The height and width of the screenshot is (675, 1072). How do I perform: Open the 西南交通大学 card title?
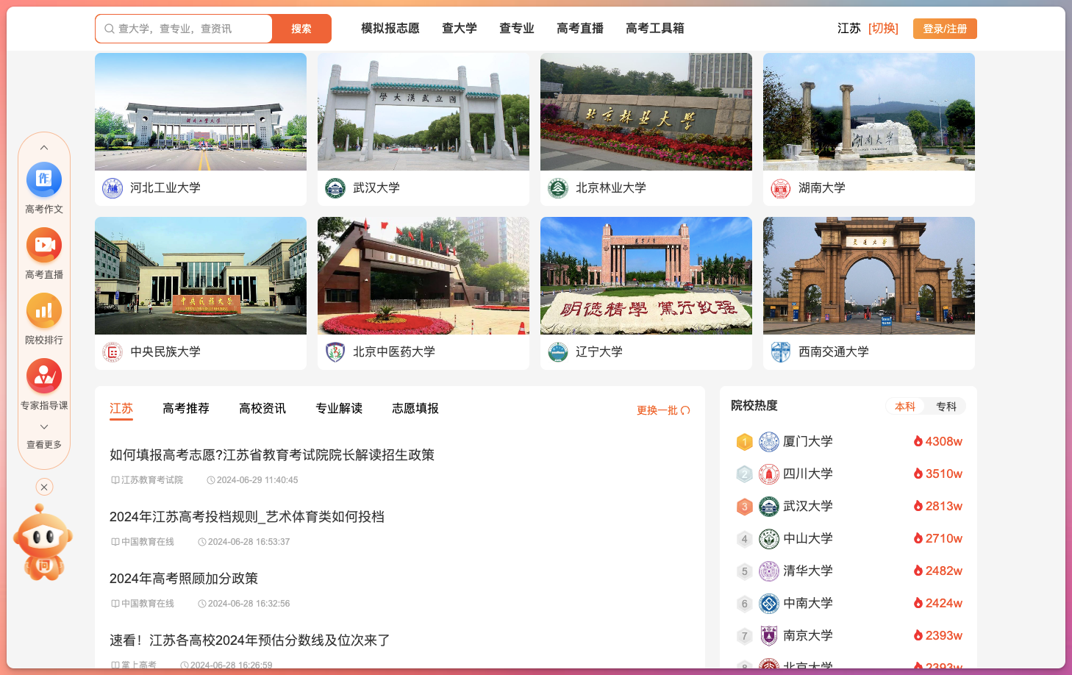834,352
